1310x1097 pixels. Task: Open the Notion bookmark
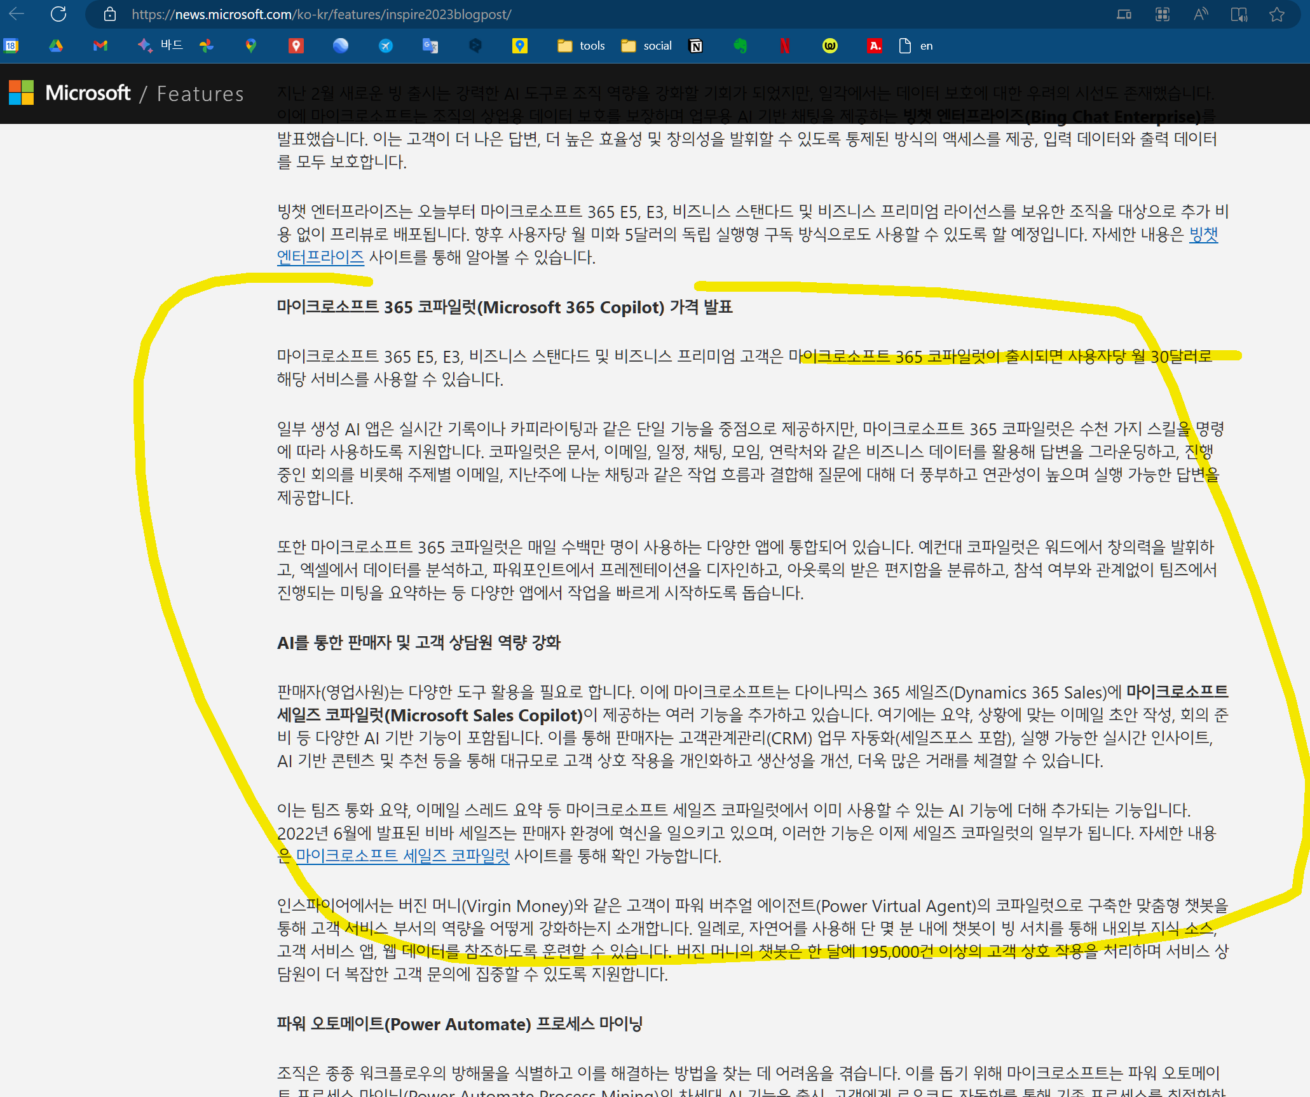(696, 46)
